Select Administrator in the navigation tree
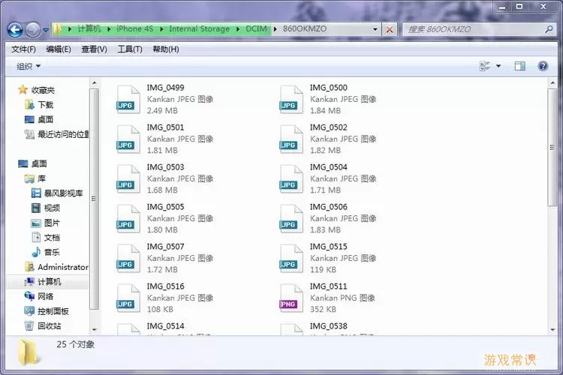The height and width of the screenshot is (375, 563). (x=56, y=267)
